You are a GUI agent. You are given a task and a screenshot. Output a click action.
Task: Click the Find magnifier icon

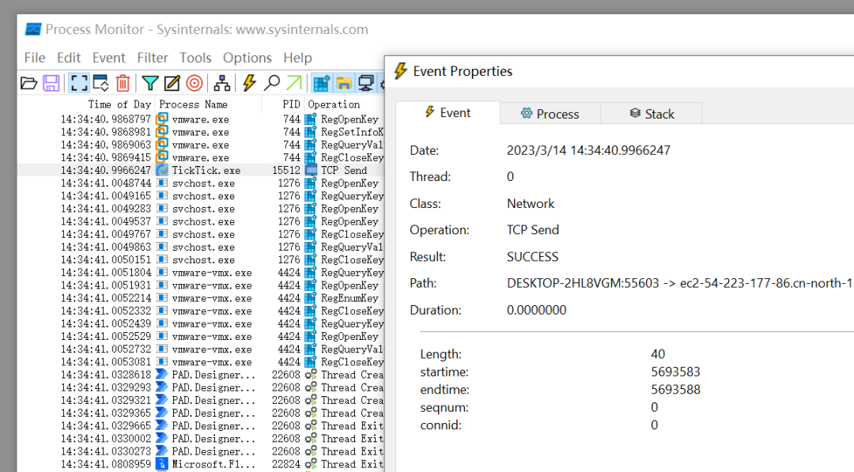pos(272,83)
